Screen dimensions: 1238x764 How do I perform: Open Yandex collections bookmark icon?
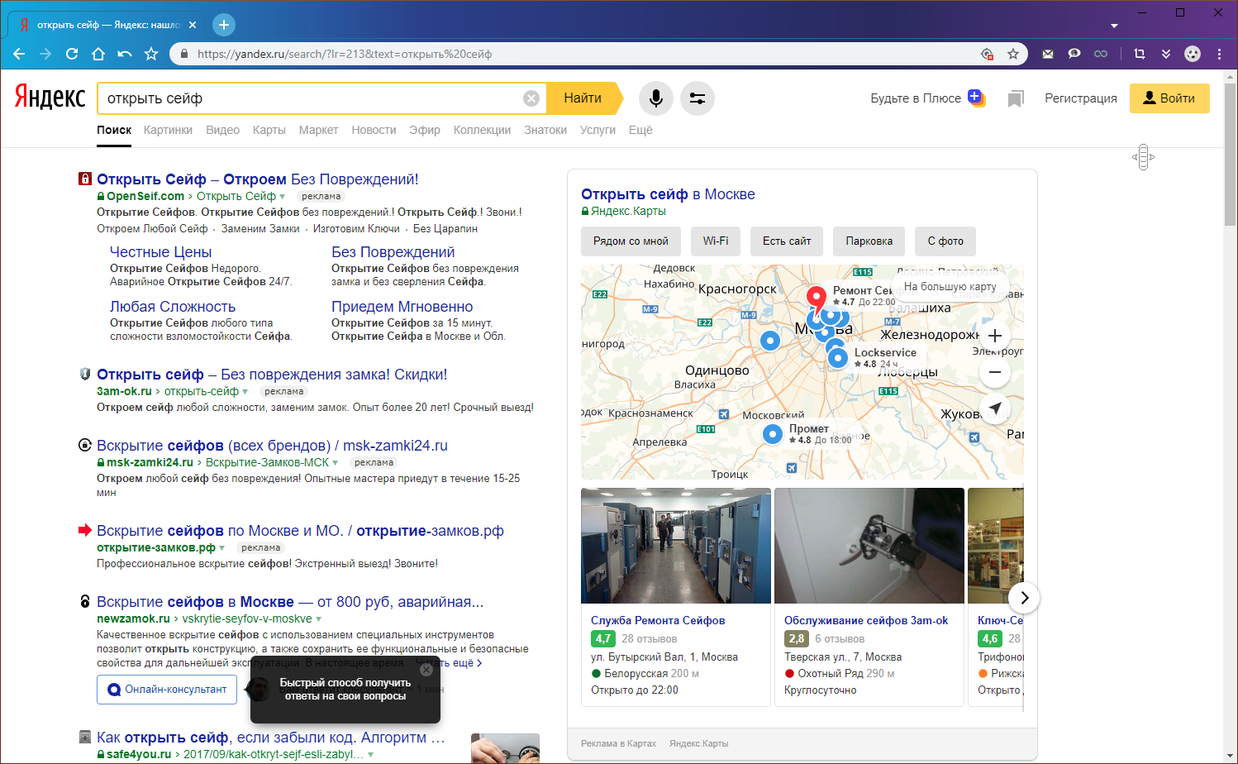(x=1016, y=99)
